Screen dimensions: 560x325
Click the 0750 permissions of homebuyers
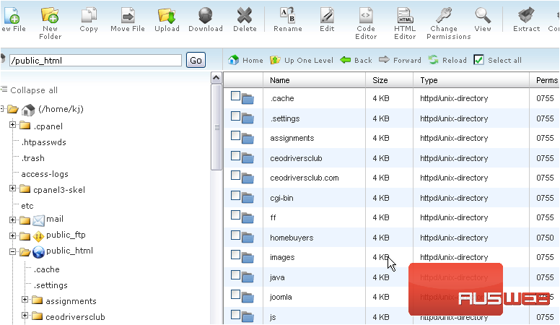point(545,238)
